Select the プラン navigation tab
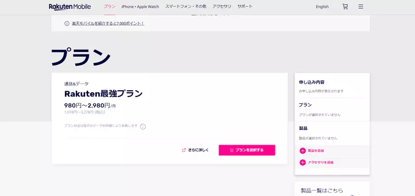Viewport: 415px width, 196px height. pyautogui.click(x=109, y=7)
